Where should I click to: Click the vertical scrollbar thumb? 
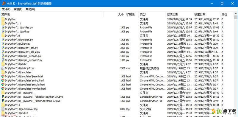click(236, 18)
